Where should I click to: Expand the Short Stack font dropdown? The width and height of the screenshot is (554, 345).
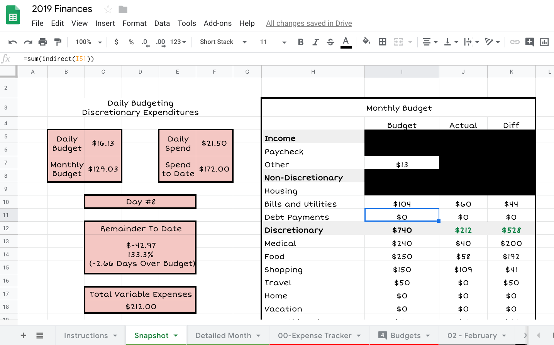[x=223, y=42]
